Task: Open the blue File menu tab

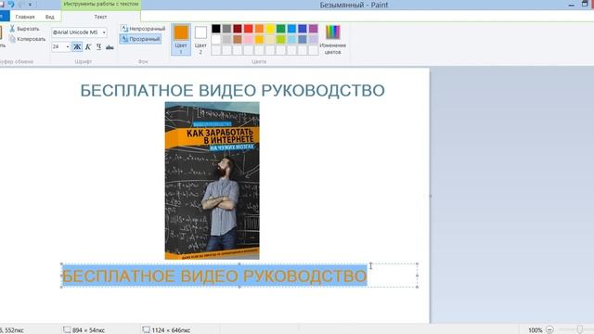Action: pos(4,17)
